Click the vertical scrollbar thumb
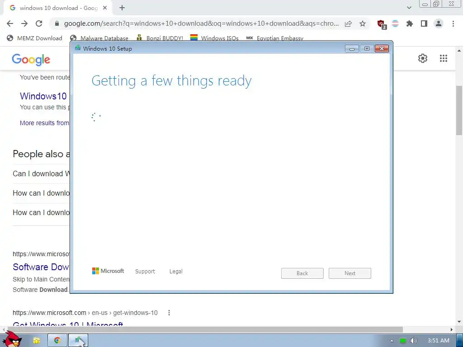This screenshot has width=463, height=347. pyautogui.click(x=459, y=110)
